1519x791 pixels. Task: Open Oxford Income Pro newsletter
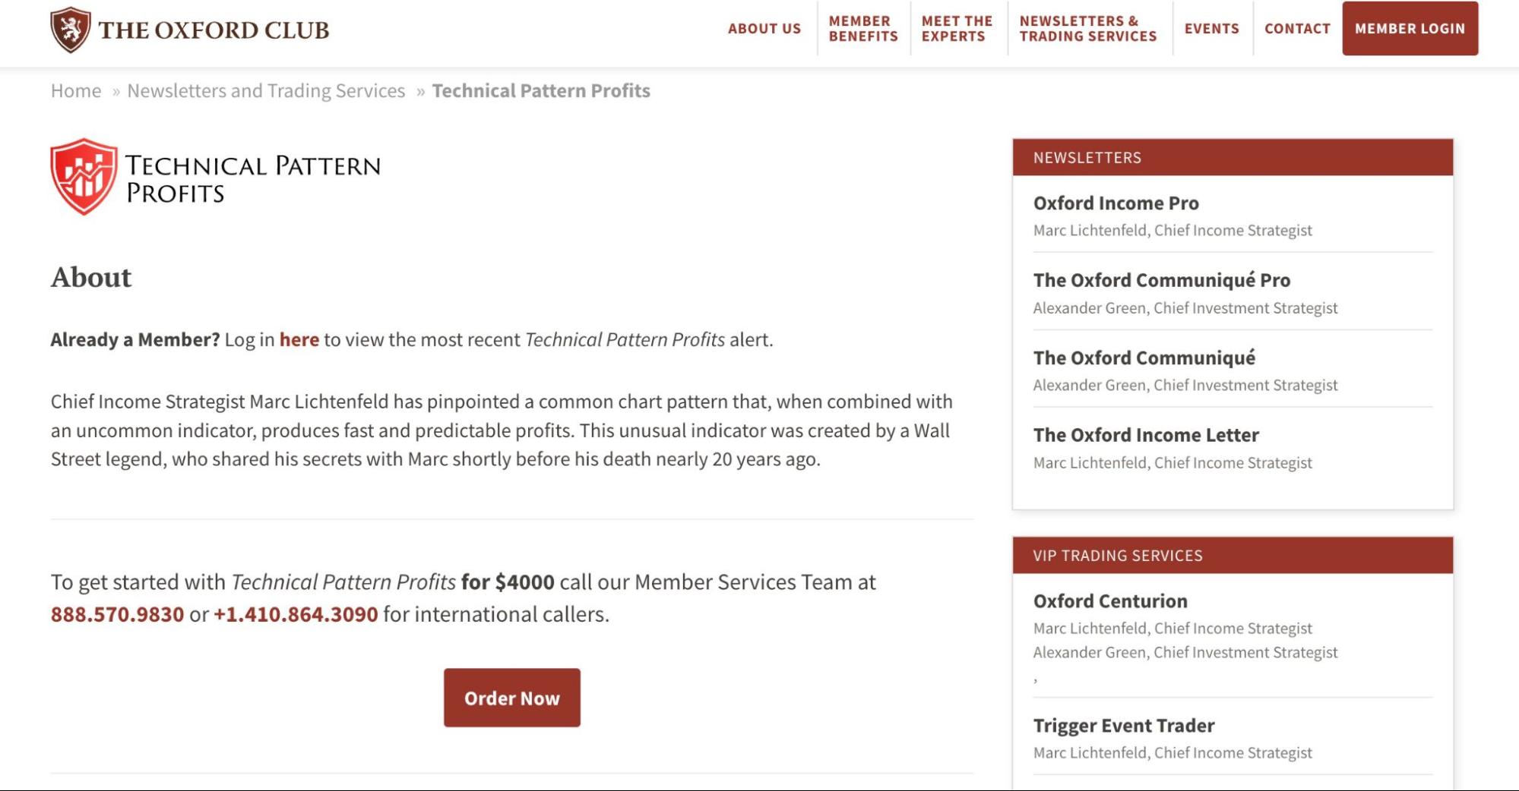click(x=1116, y=203)
